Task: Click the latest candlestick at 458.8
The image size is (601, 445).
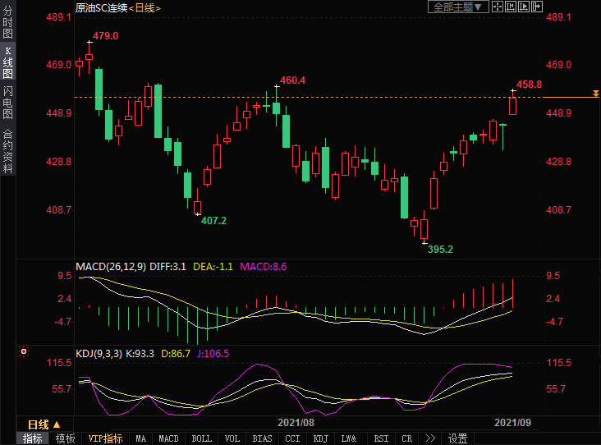Action: tap(513, 105)
